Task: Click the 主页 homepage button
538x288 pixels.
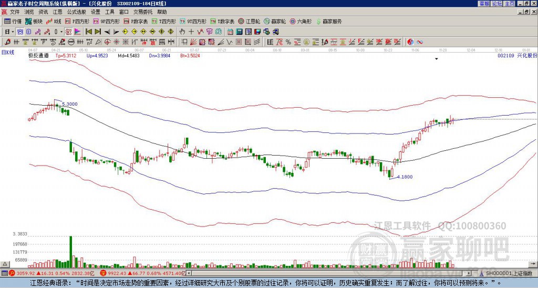Action: point(510,4)
